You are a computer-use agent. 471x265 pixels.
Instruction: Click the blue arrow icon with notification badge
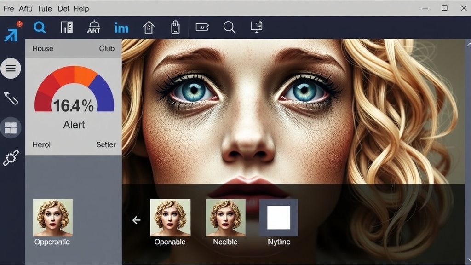(x=11, y=34)
